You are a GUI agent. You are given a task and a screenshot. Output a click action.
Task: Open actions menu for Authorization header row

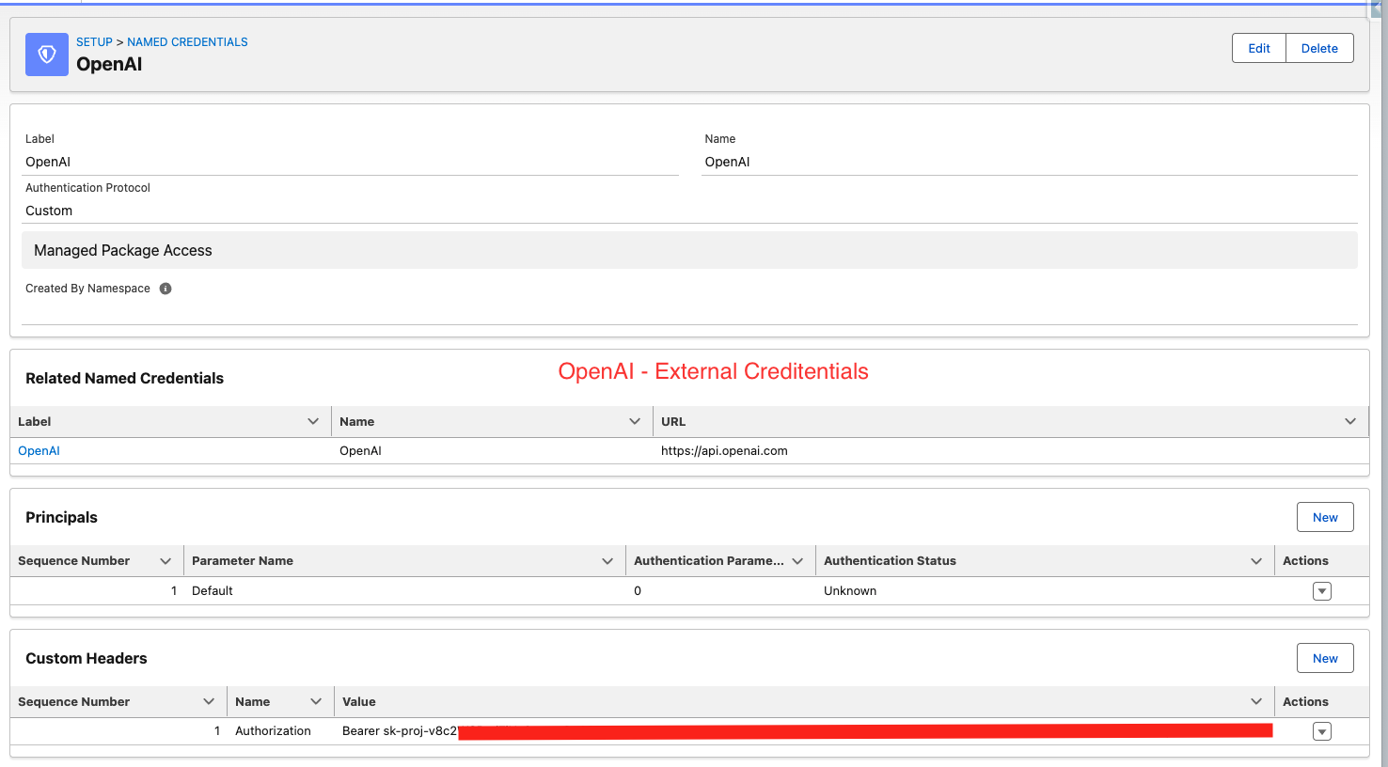pyautogui.click(x=1322, y=731)
